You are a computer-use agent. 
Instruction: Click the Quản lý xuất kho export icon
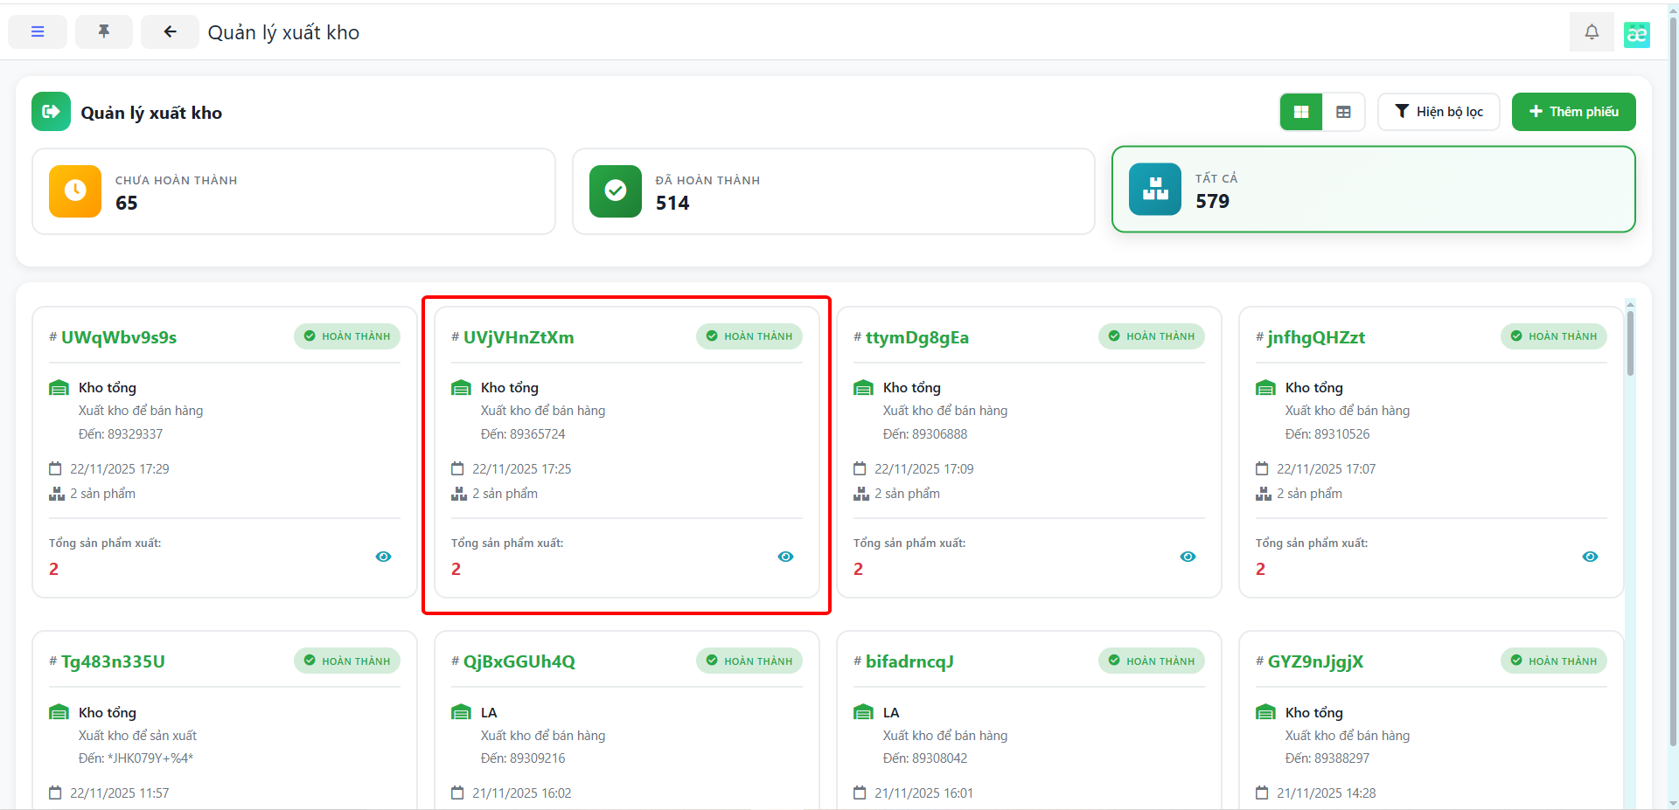click(x=51, y=112)
